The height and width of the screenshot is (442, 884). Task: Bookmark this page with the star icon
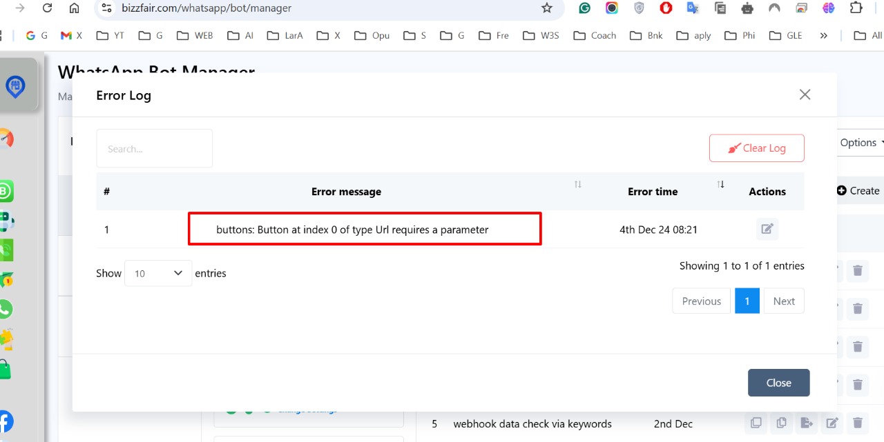pos(547,8)
